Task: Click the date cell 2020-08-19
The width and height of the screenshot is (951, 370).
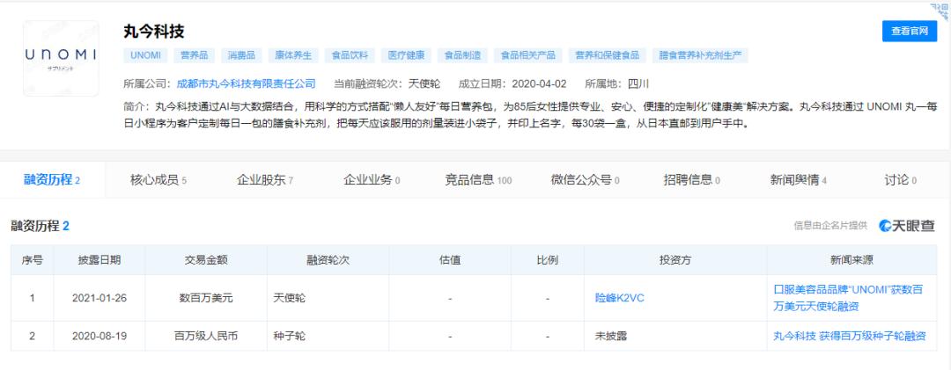Action: pos(100,336)
